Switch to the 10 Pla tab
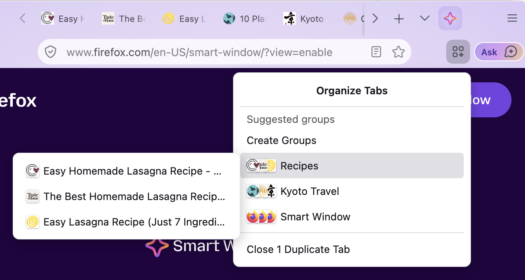This screenshot has height=280, width=525. coord(245,19)
